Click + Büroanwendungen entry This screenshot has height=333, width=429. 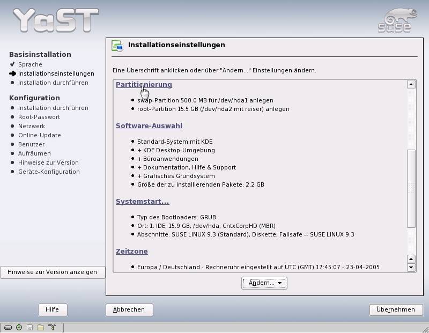(x=168, y=159)
